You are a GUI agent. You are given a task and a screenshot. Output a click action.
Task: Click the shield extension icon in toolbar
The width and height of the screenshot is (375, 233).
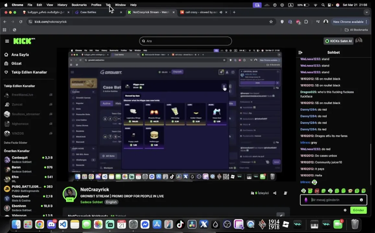click(282, 22)
